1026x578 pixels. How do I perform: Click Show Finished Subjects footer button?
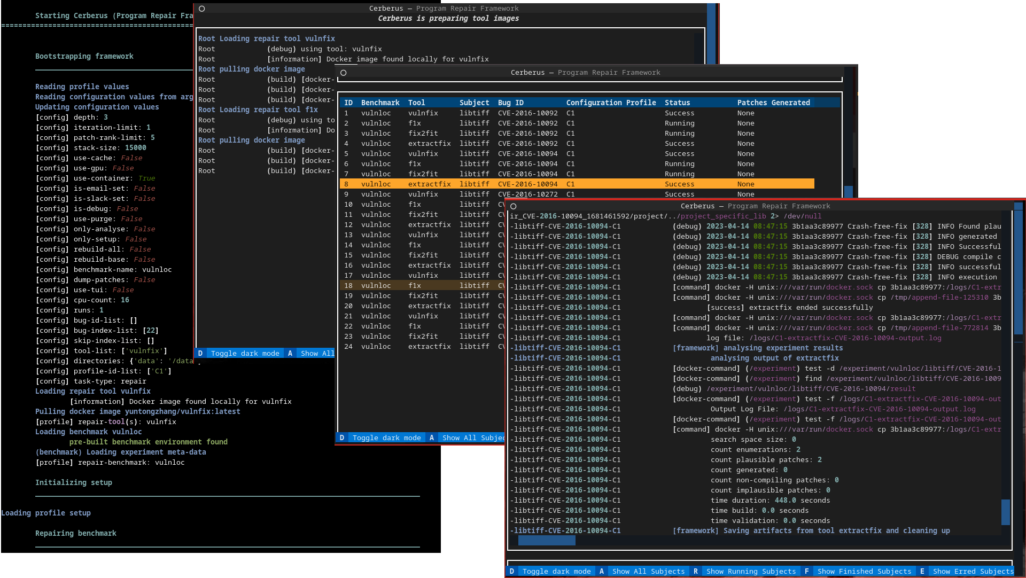point(864,571)
